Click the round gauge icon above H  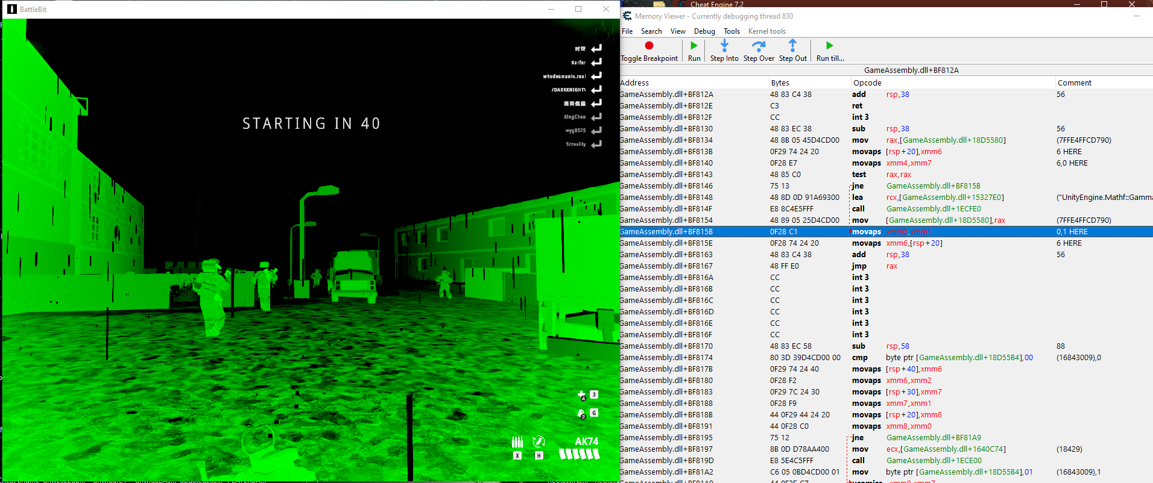(x=539, y=441)
